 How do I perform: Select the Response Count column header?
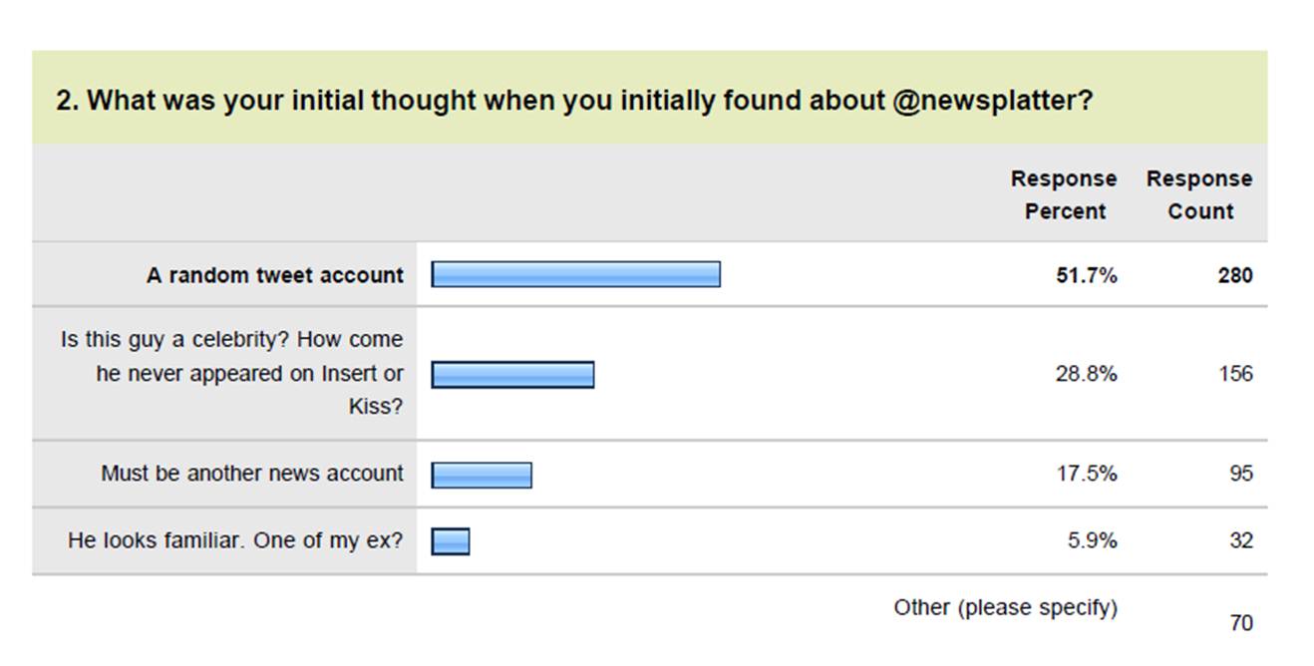coord(1199,194)
